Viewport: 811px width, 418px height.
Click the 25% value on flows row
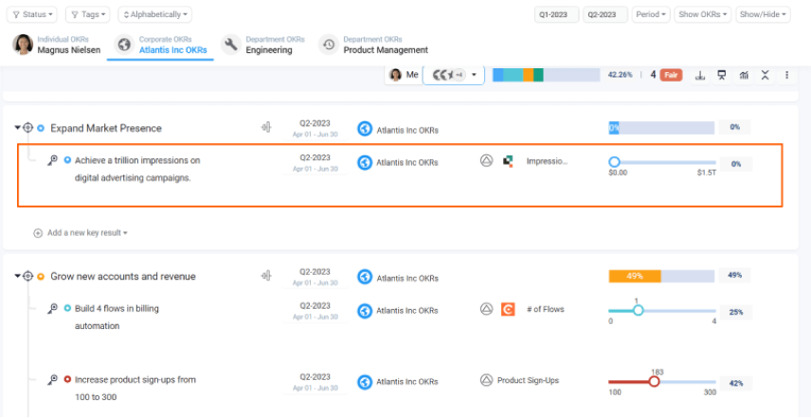[x=736, y=313]
